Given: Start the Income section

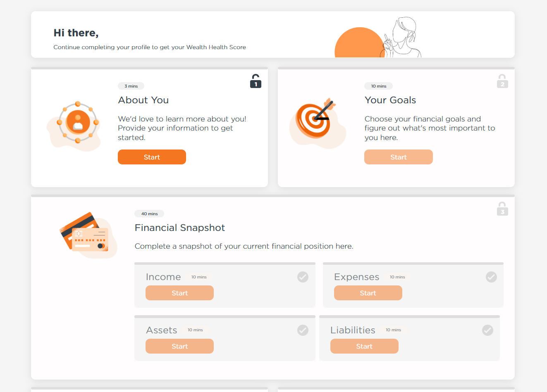Looking at the screenshot, I should (179, 293).
